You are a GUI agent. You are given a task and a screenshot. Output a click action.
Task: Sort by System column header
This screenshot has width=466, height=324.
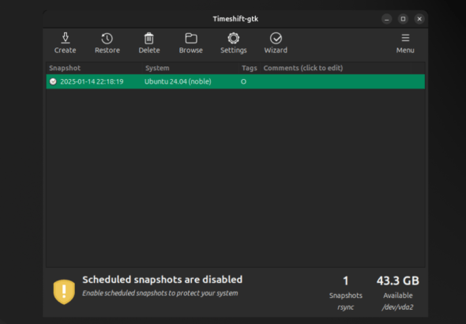tap(191, 68)
